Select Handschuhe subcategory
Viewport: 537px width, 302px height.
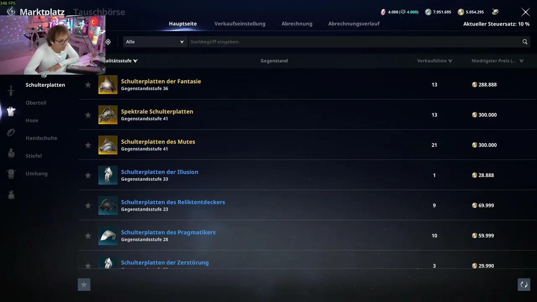tap(42, 138)
